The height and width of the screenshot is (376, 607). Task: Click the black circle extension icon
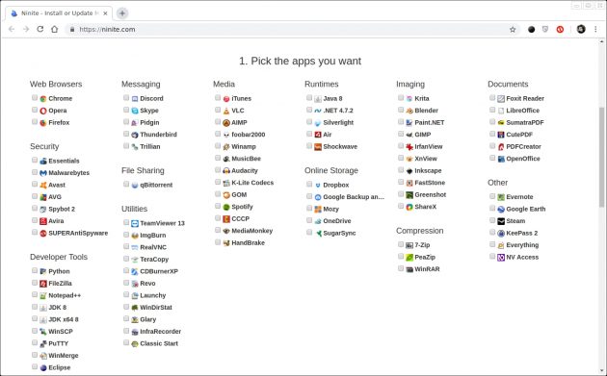click(x=532, y=30)
